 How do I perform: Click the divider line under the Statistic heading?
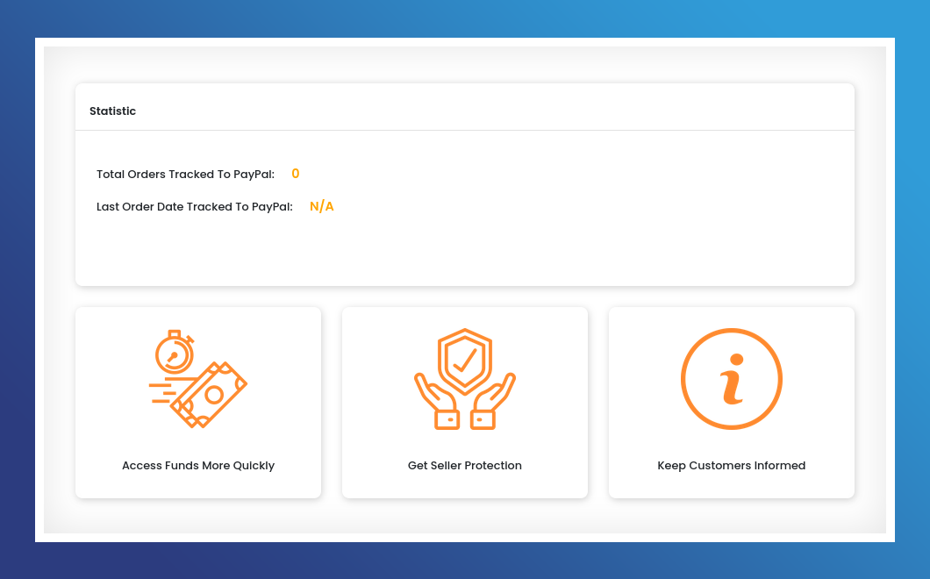click(x=465, y=131)
